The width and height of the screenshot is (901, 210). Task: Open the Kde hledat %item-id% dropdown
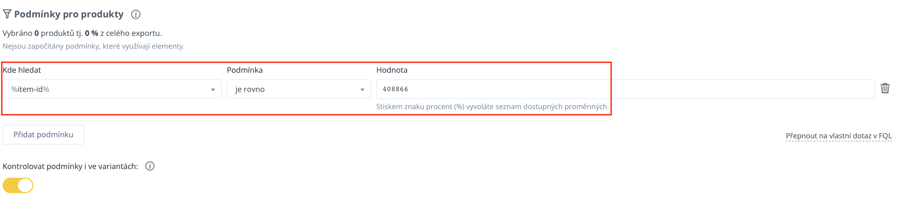click(109, 89)
